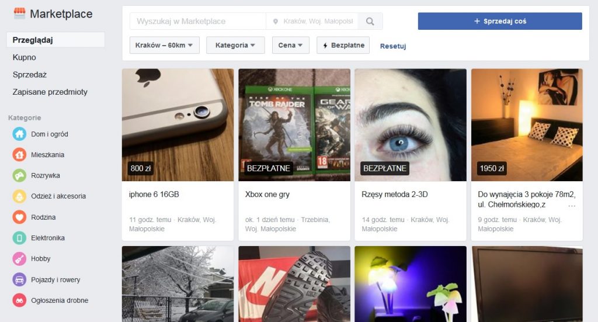Open the Rodzina heart category icon

pos(19,217)
